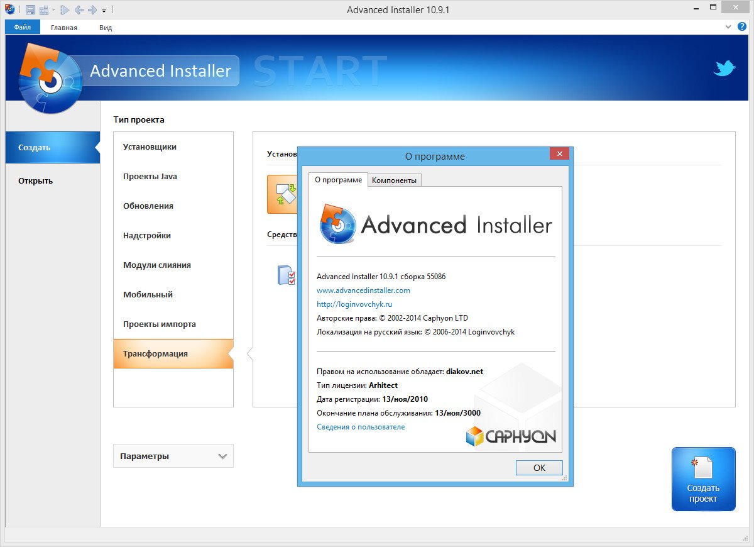This screenshot has width=754, height=547.
Task: Click the Build brick-wall icon
Action: (x=44, y=10)
